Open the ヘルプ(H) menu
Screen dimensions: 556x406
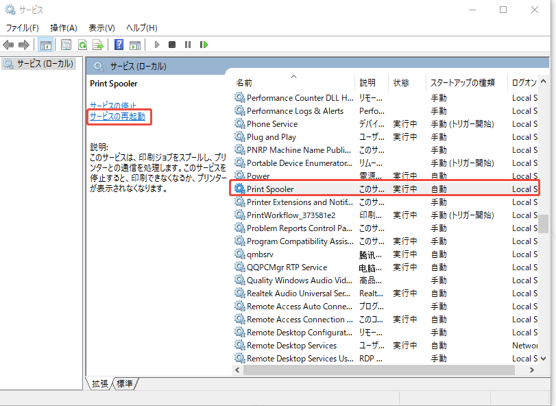[142, 28]
